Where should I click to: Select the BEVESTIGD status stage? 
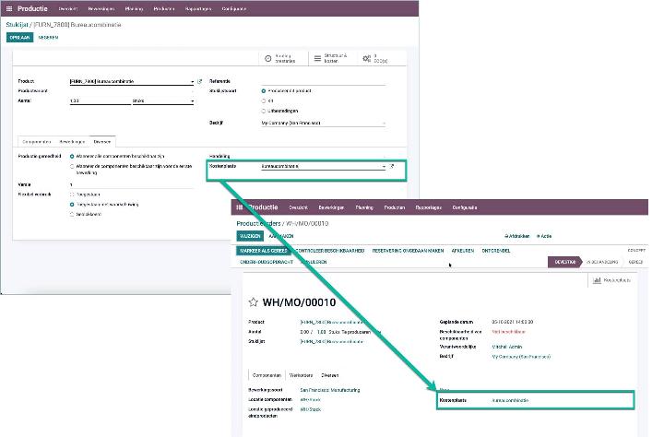[565, 262]
